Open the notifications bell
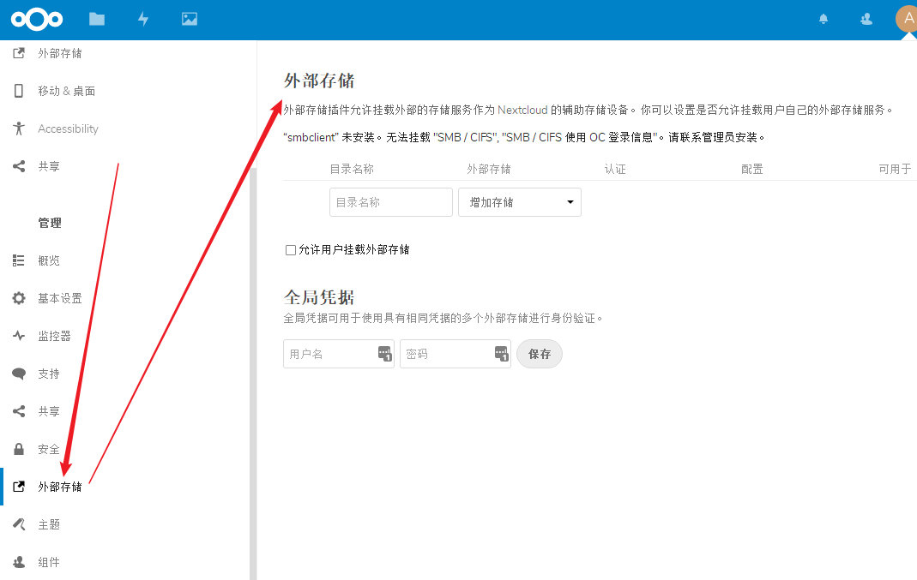The width and height of the screenshot is (917, 580). tap(823, 19)
